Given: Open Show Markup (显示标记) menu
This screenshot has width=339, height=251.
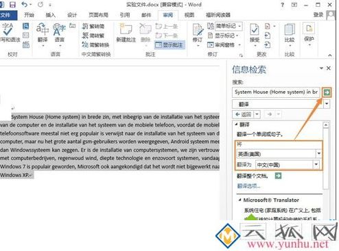Looking at the screenshot, I should coord(223,36).
